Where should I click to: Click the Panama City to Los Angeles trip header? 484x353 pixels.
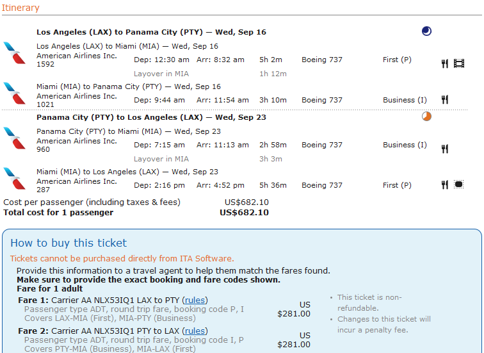(x=151, y=117)
